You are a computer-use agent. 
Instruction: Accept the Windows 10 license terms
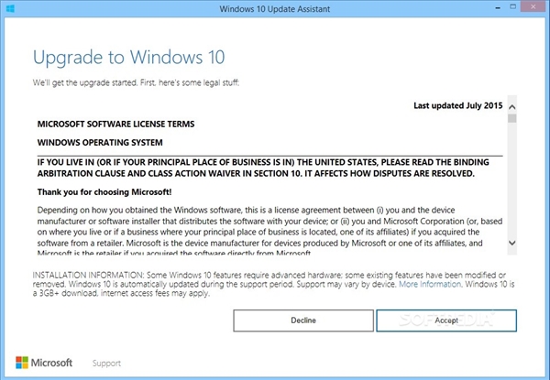pyautogui.click(x=446, y=320)
